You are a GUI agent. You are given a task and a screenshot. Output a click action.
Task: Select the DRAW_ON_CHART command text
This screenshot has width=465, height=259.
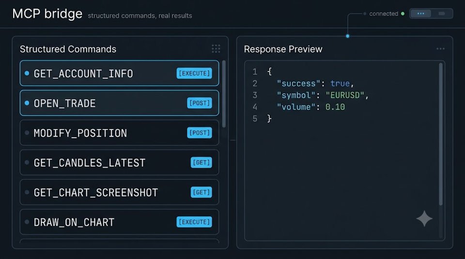[74, 222]
